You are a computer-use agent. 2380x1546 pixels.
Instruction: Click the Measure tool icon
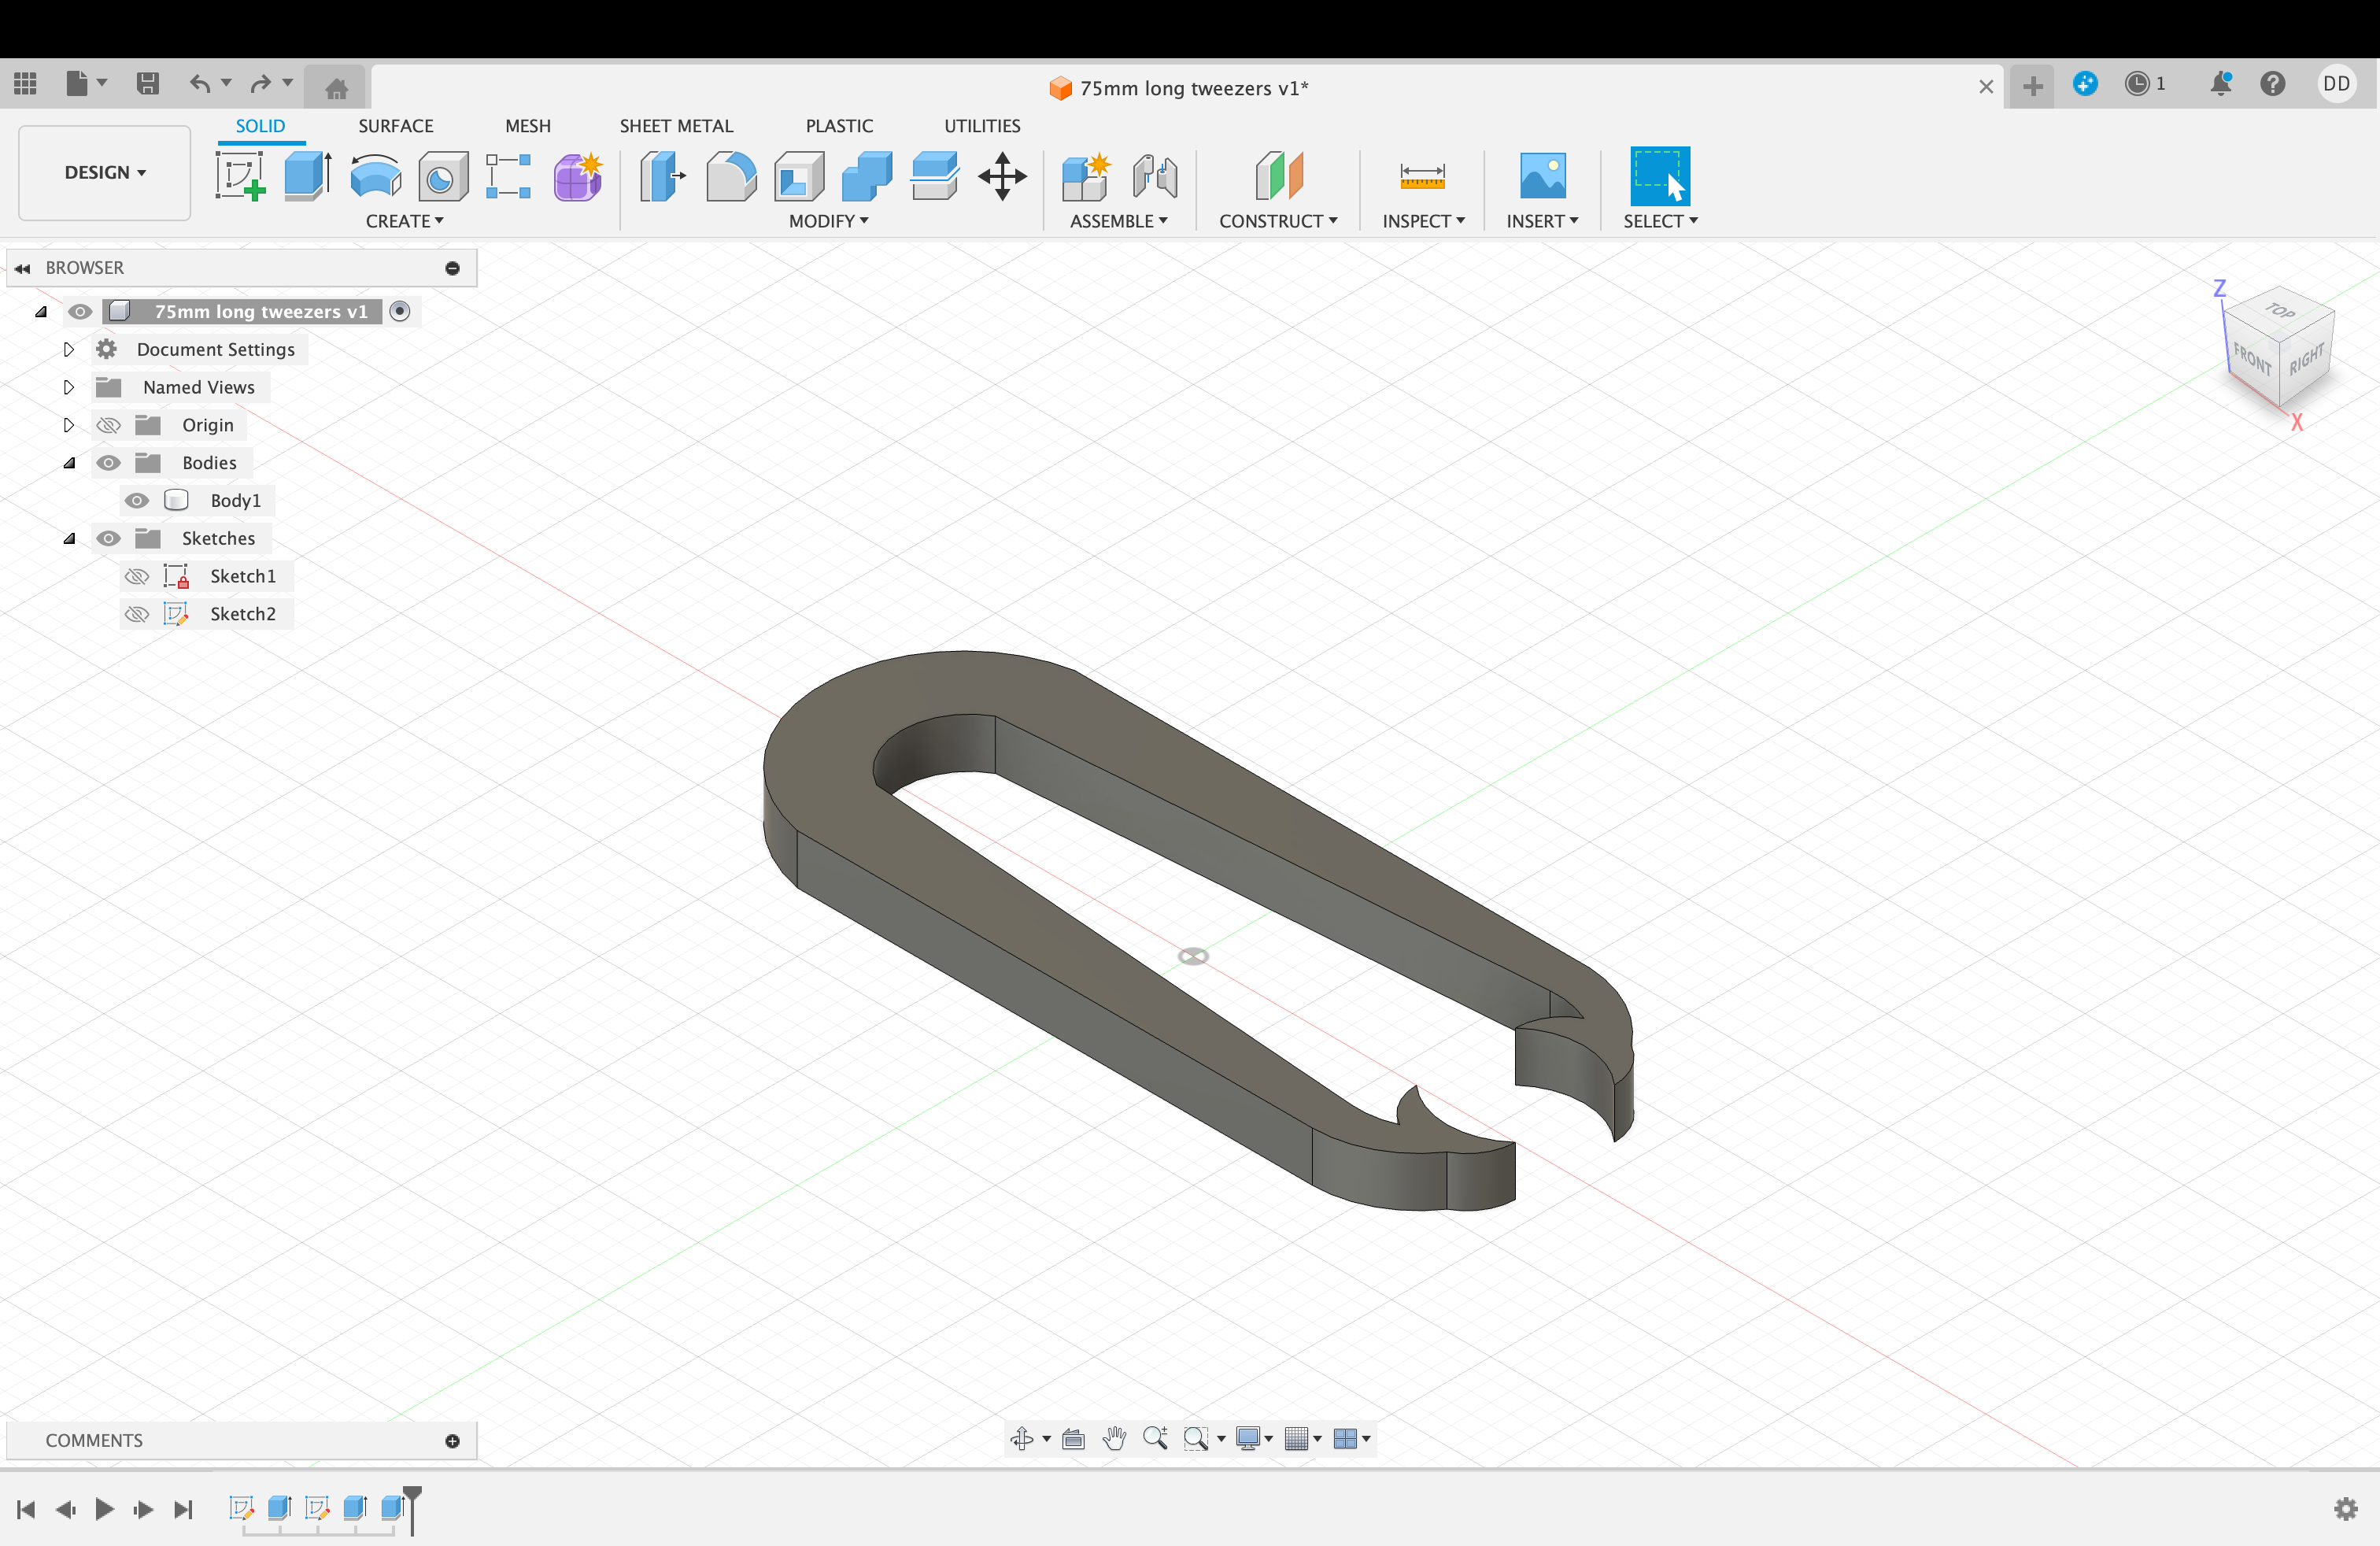[x=1422, y=176]
